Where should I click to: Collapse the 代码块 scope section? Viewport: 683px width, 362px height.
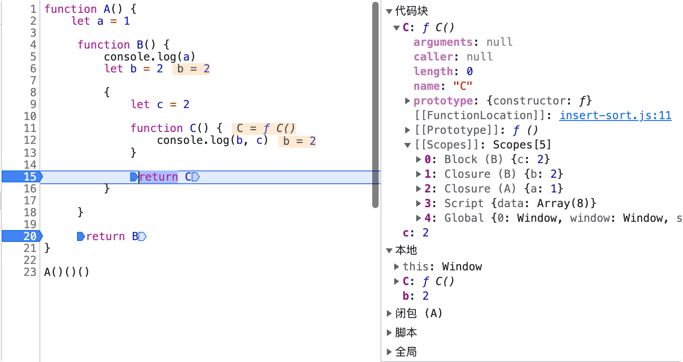[x=389, y=11]
